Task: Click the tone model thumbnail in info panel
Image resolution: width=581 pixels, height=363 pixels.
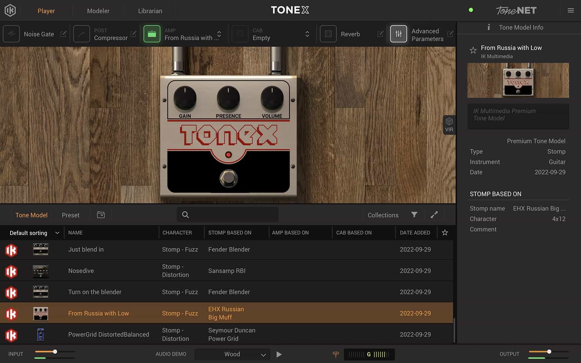Action: point(518,80)
